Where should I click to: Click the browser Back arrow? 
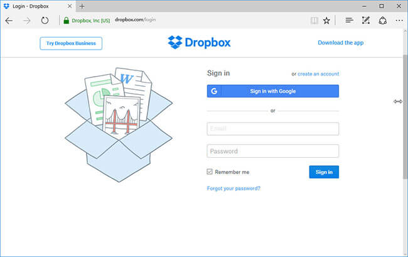9,21
